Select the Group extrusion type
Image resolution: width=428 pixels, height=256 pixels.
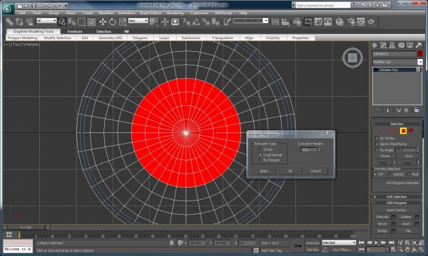[x=260, y=149]
